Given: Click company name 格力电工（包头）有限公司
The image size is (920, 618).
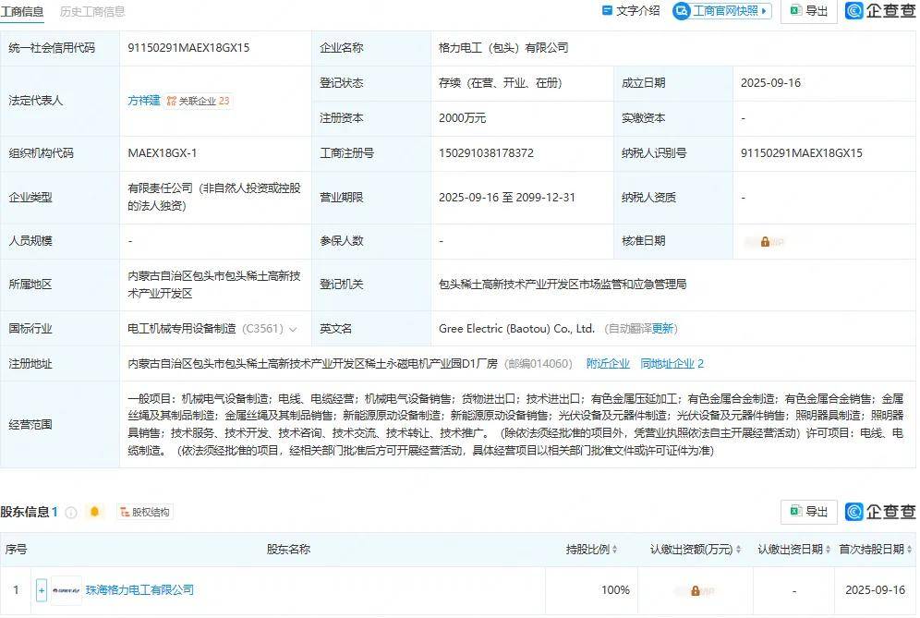Looking at the screenshot, I should click(503, 48).
